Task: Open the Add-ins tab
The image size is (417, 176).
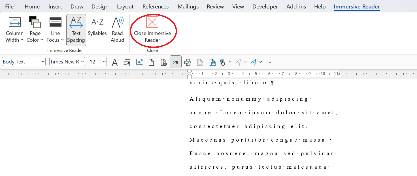Action: (x=296, y=6)
